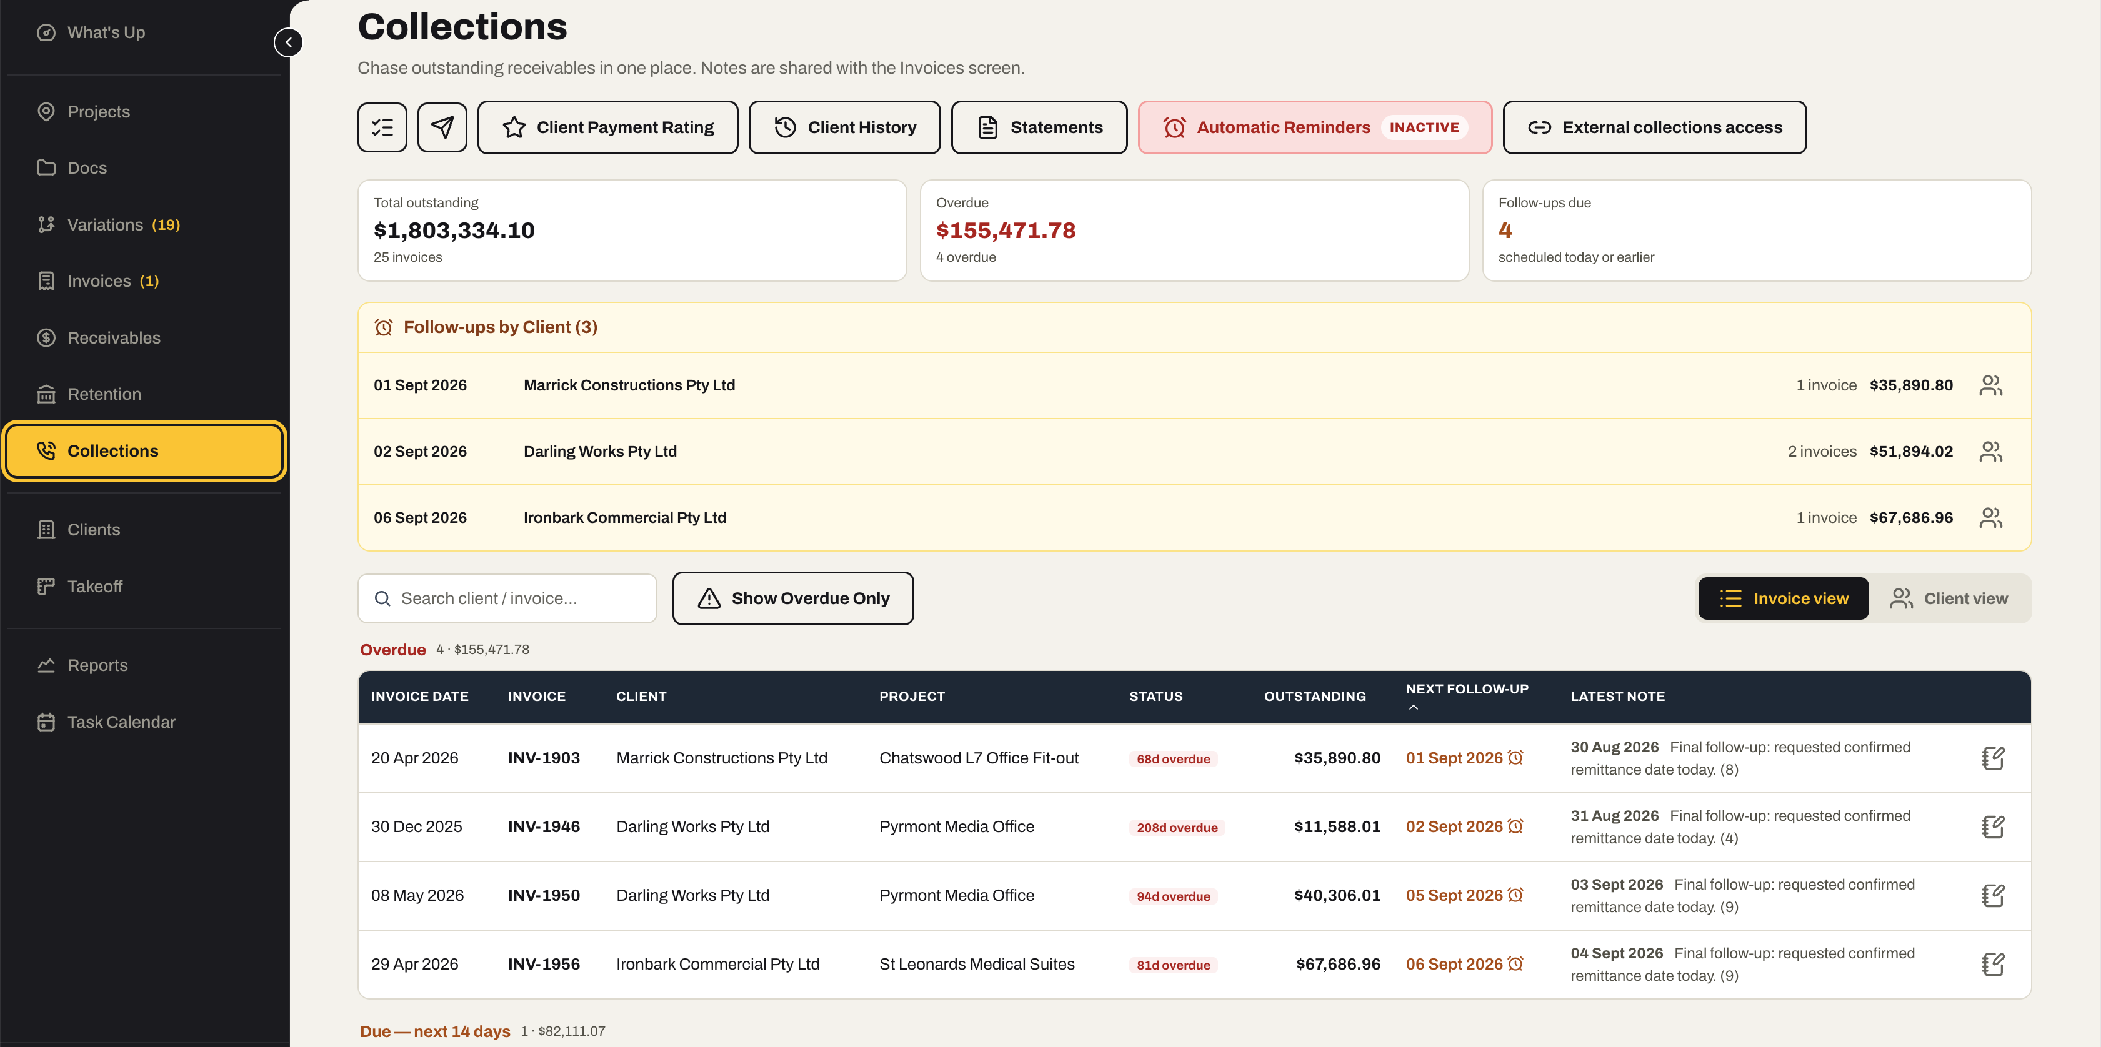Select the 01 Sept 2026 Marrick Constructions follow-up row
Viewport: 2101px width, 1047px height.
[1194, 385]
